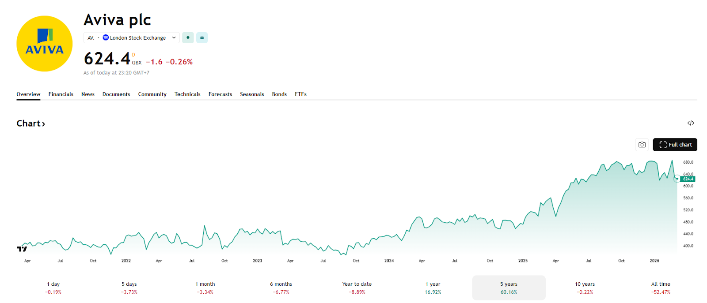The width and height of the screenshot is (707, 303).
Task: Open the embed code icon
Action: 691,123
